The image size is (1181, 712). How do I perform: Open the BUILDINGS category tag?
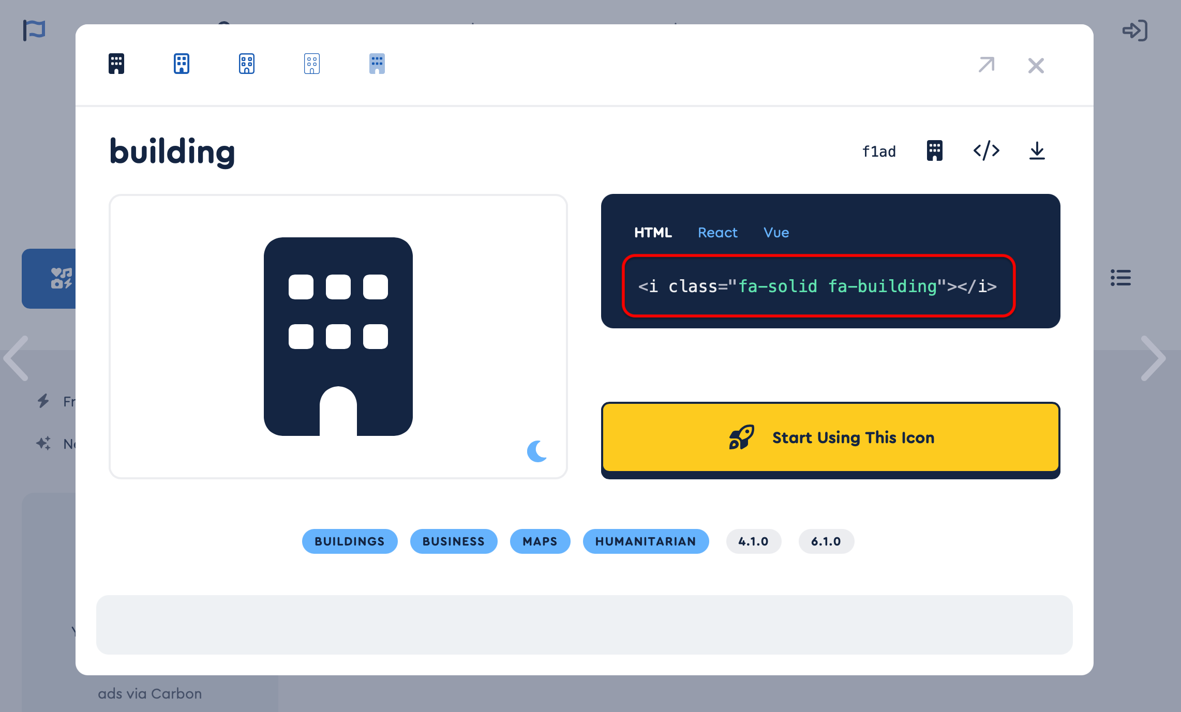(x=350, y=541)
